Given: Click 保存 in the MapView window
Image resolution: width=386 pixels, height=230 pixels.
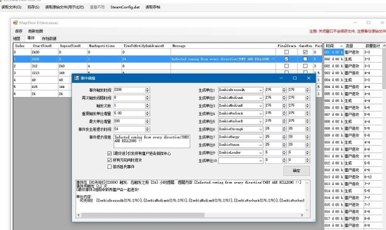Looking at the screenshot, I should 19,31.
